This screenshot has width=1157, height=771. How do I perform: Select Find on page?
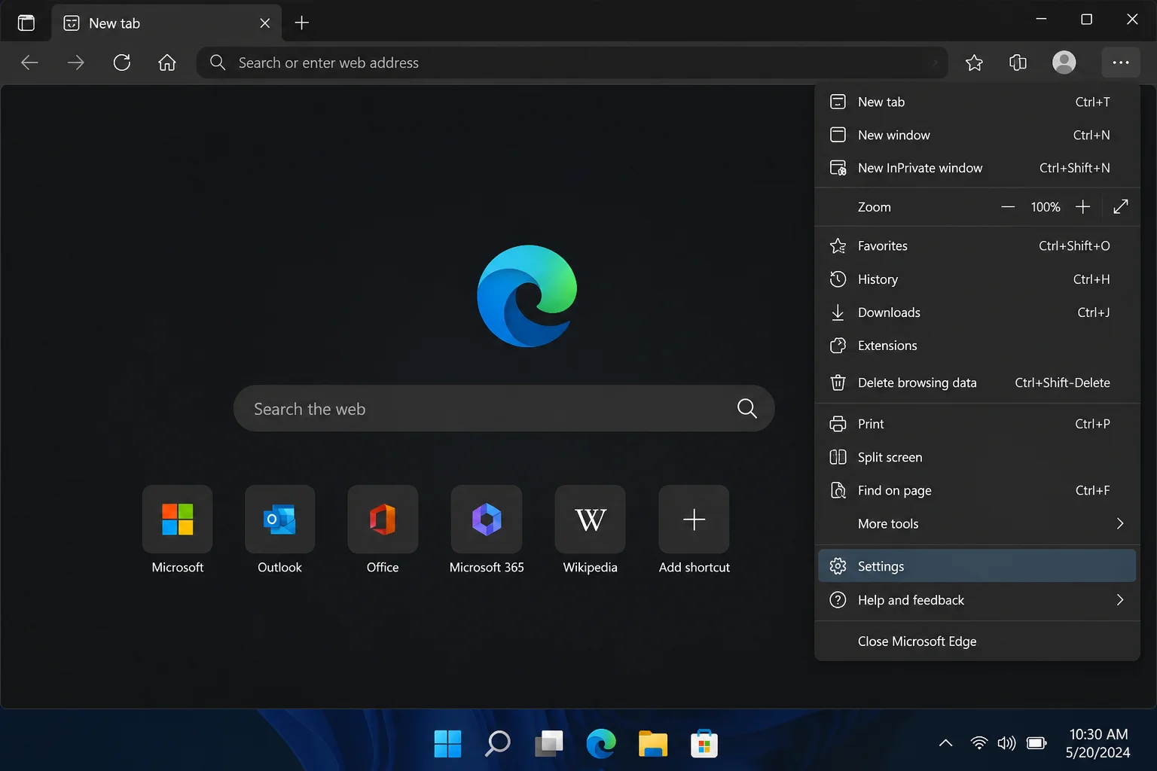[977, 490]
